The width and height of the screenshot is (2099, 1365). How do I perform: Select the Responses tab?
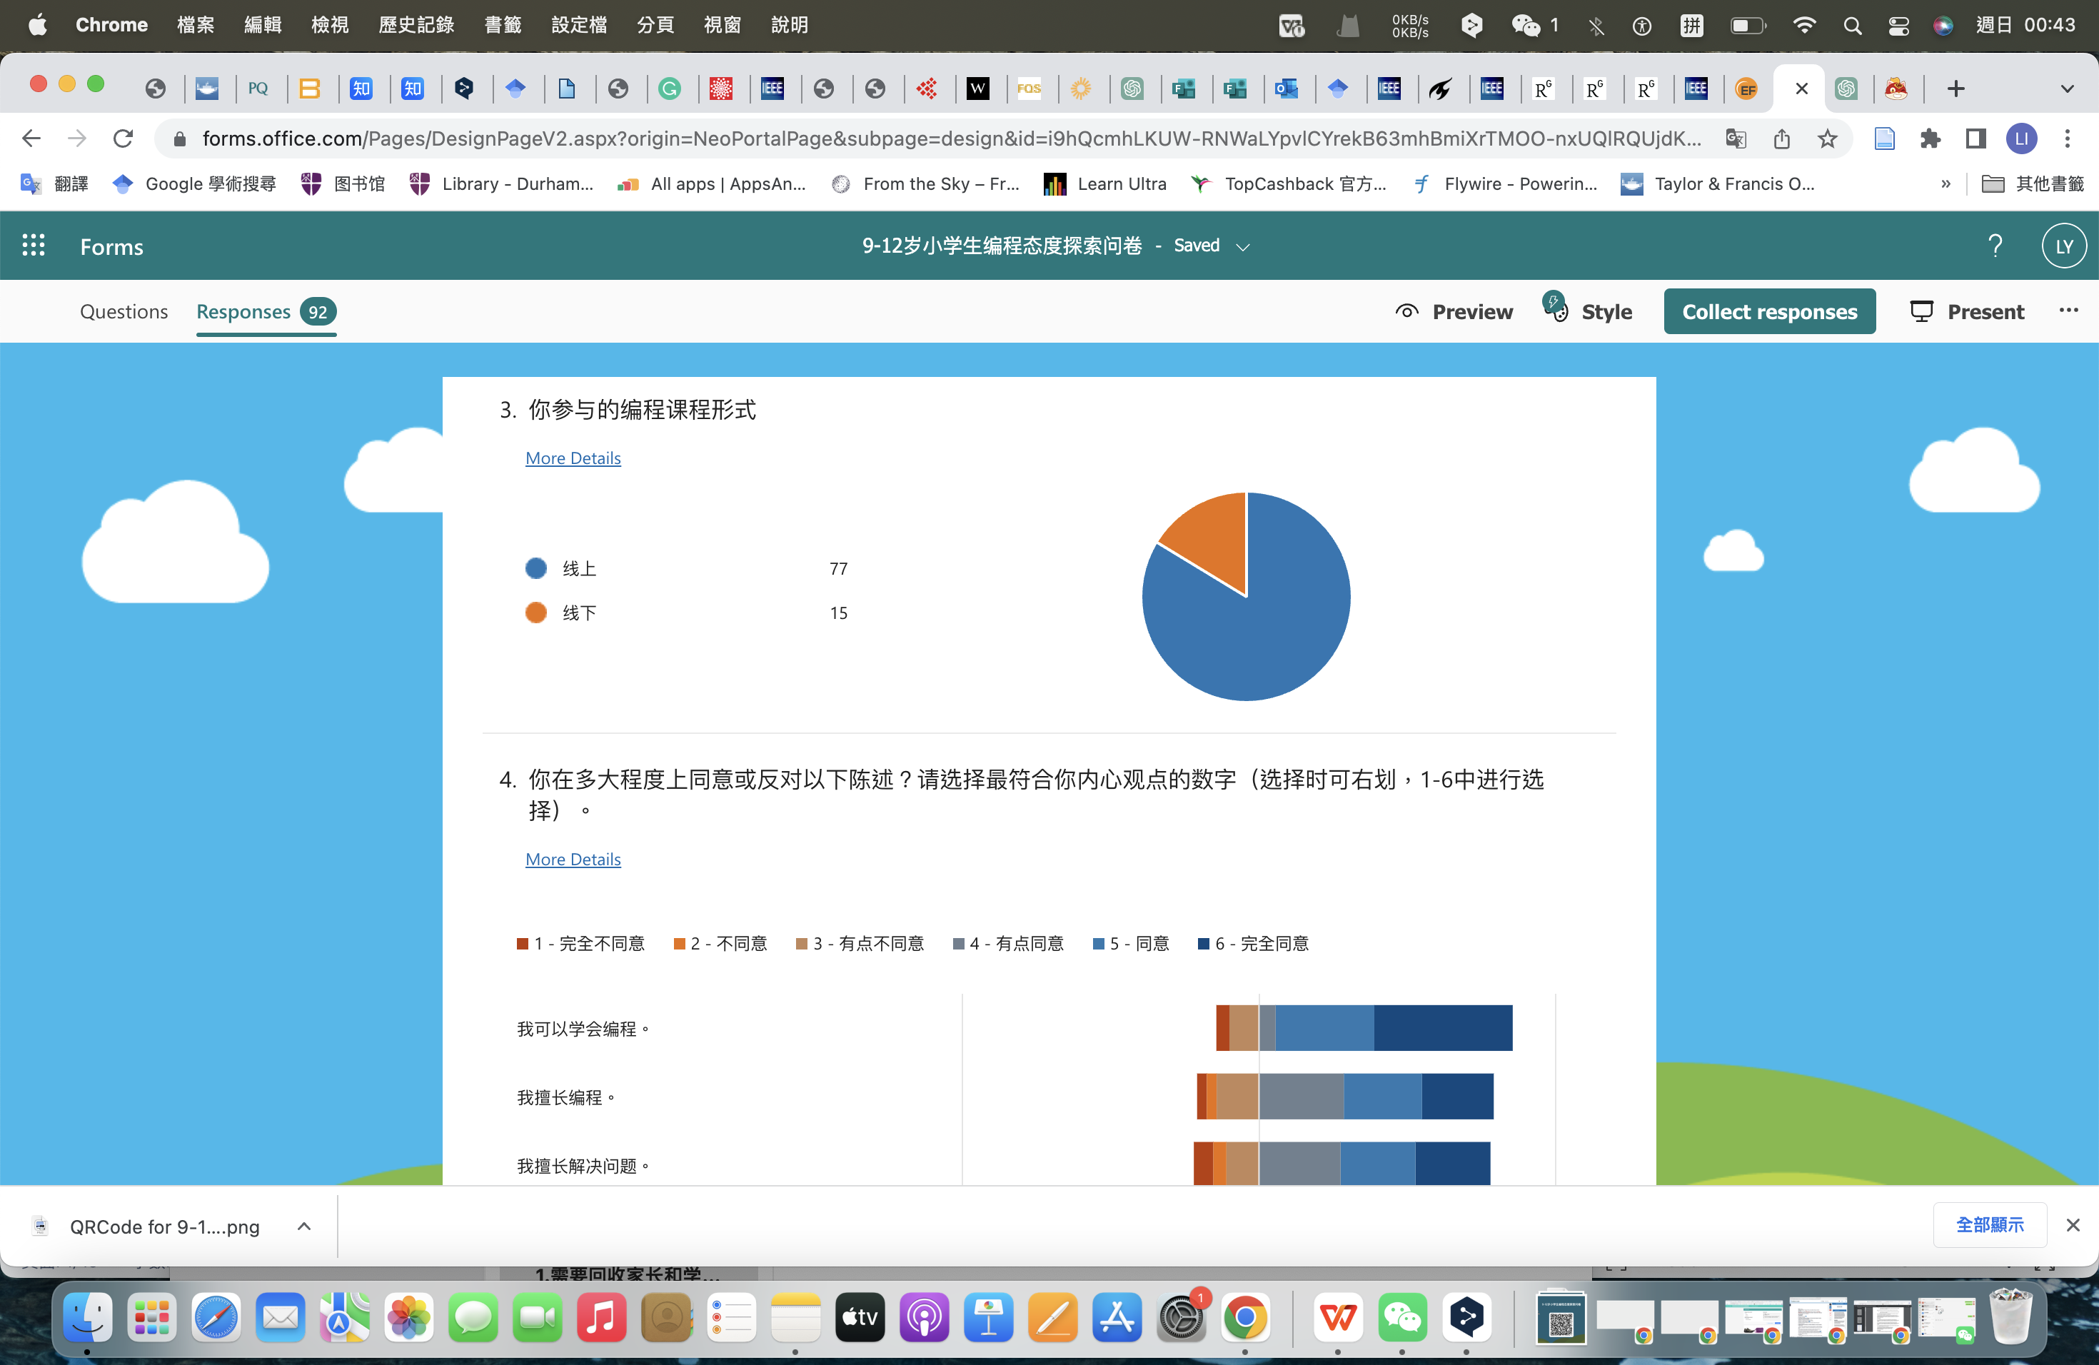(x=266, y=311)
